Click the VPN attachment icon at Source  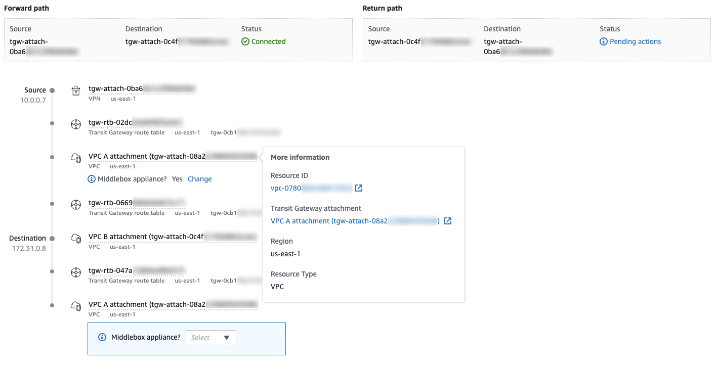pyautogui.click(x=75, y=91)
